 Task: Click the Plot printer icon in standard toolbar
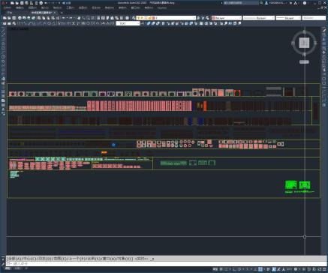pyautogui.click(x=20, y=18)
